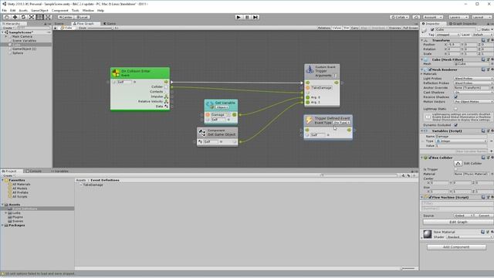Switch to the Console tab
Screen dimensions: 494x278
click(34, 171)
